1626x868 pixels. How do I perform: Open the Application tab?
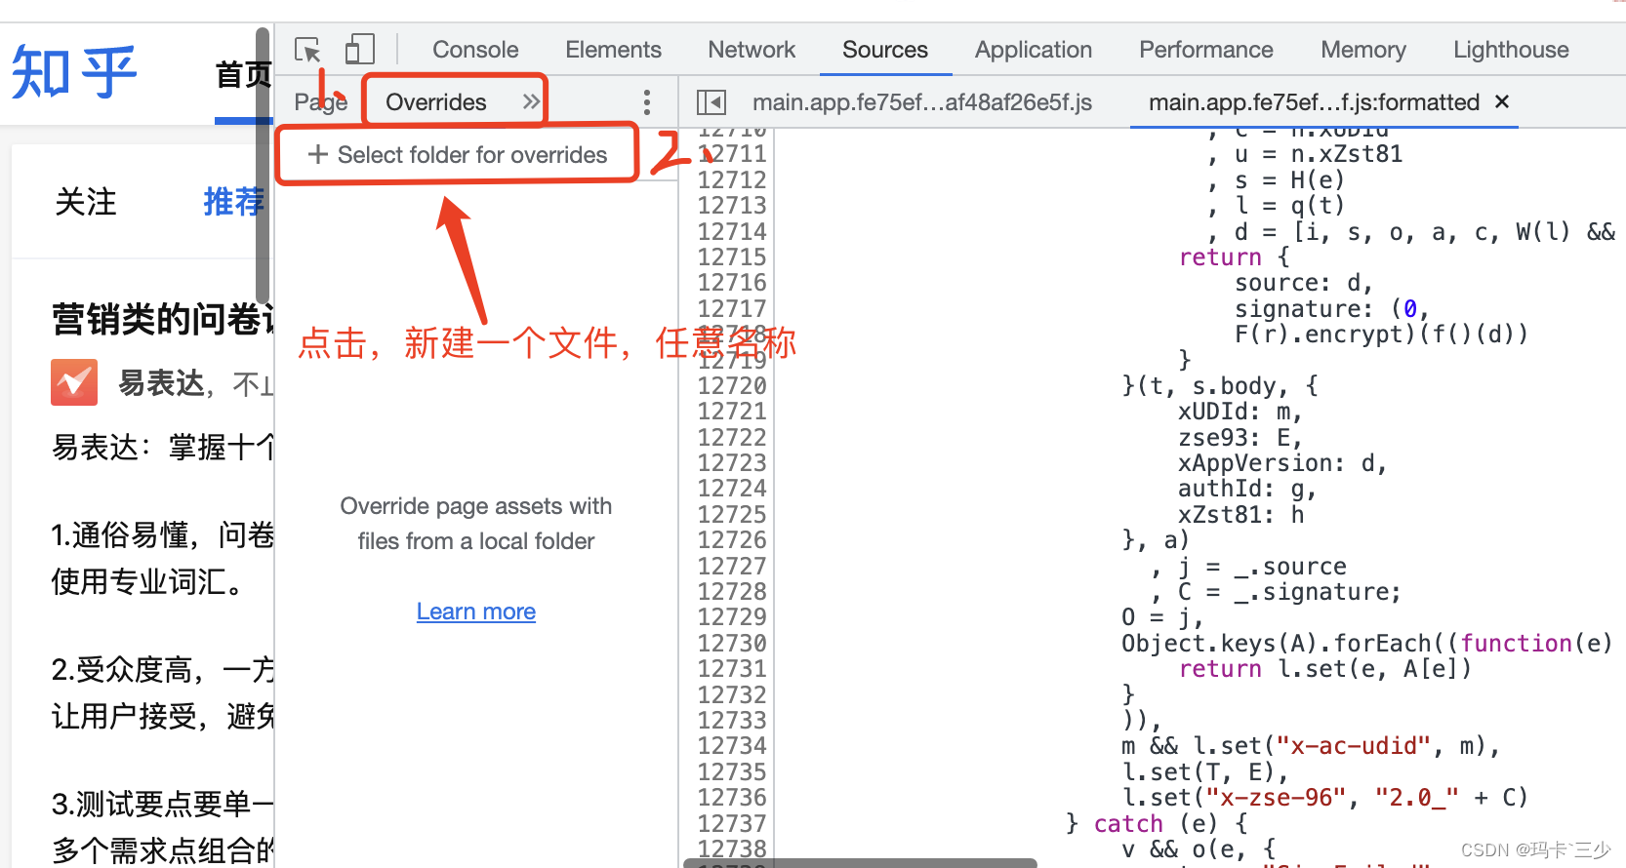click(1034, 50)
